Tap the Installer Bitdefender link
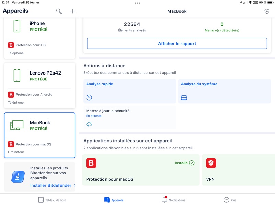Viewport: 275px width, 206px height. (x=51, y=185)
